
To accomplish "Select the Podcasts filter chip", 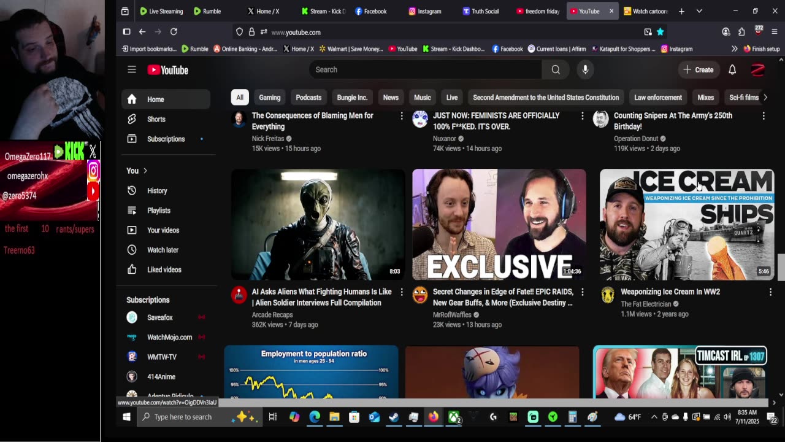I will pos(308,98).
